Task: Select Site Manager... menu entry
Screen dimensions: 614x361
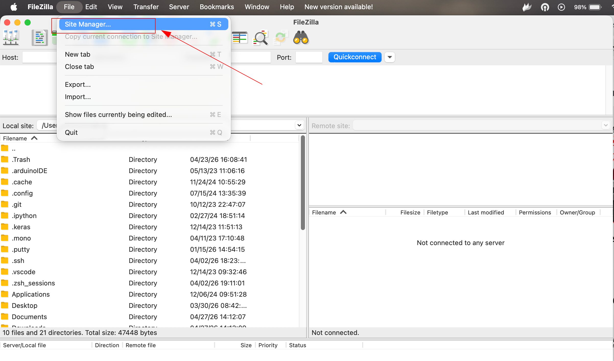Action: click(88, 24)
